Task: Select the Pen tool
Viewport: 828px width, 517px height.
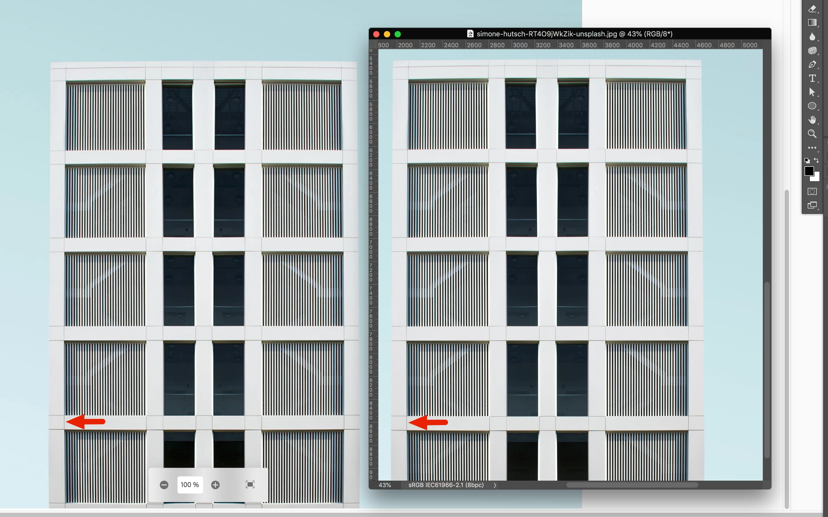Action: point(812,64)
